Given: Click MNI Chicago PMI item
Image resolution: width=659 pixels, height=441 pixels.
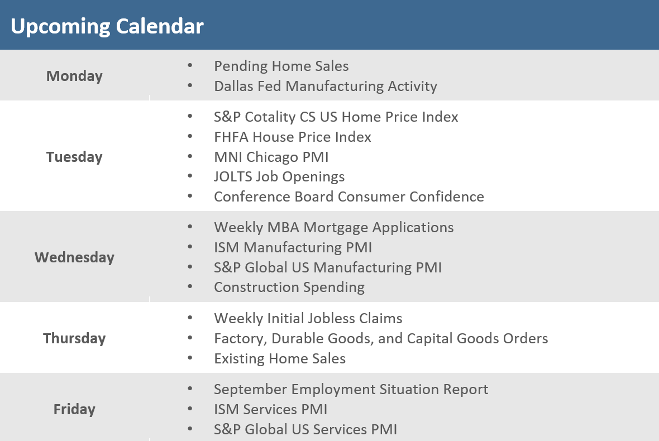Looking at the screenshot, I should (x=271, y=157).
